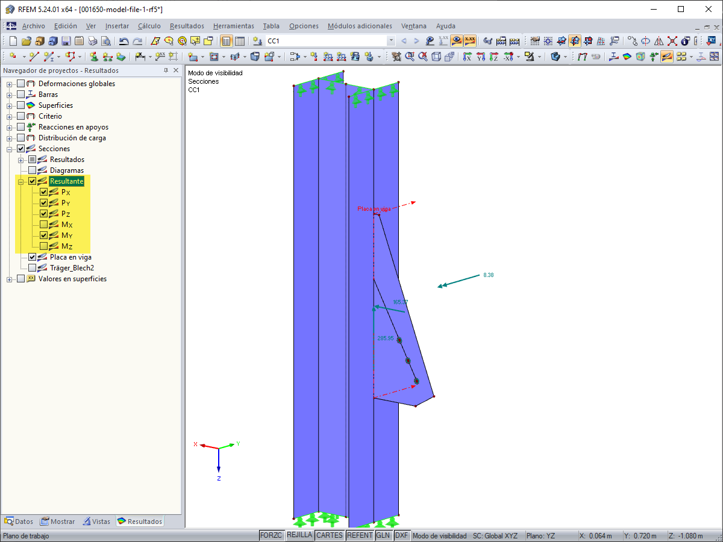This screenshot has height=542, width=723.
Task: Click the mirror tool icon
Action: pos(659,41)
